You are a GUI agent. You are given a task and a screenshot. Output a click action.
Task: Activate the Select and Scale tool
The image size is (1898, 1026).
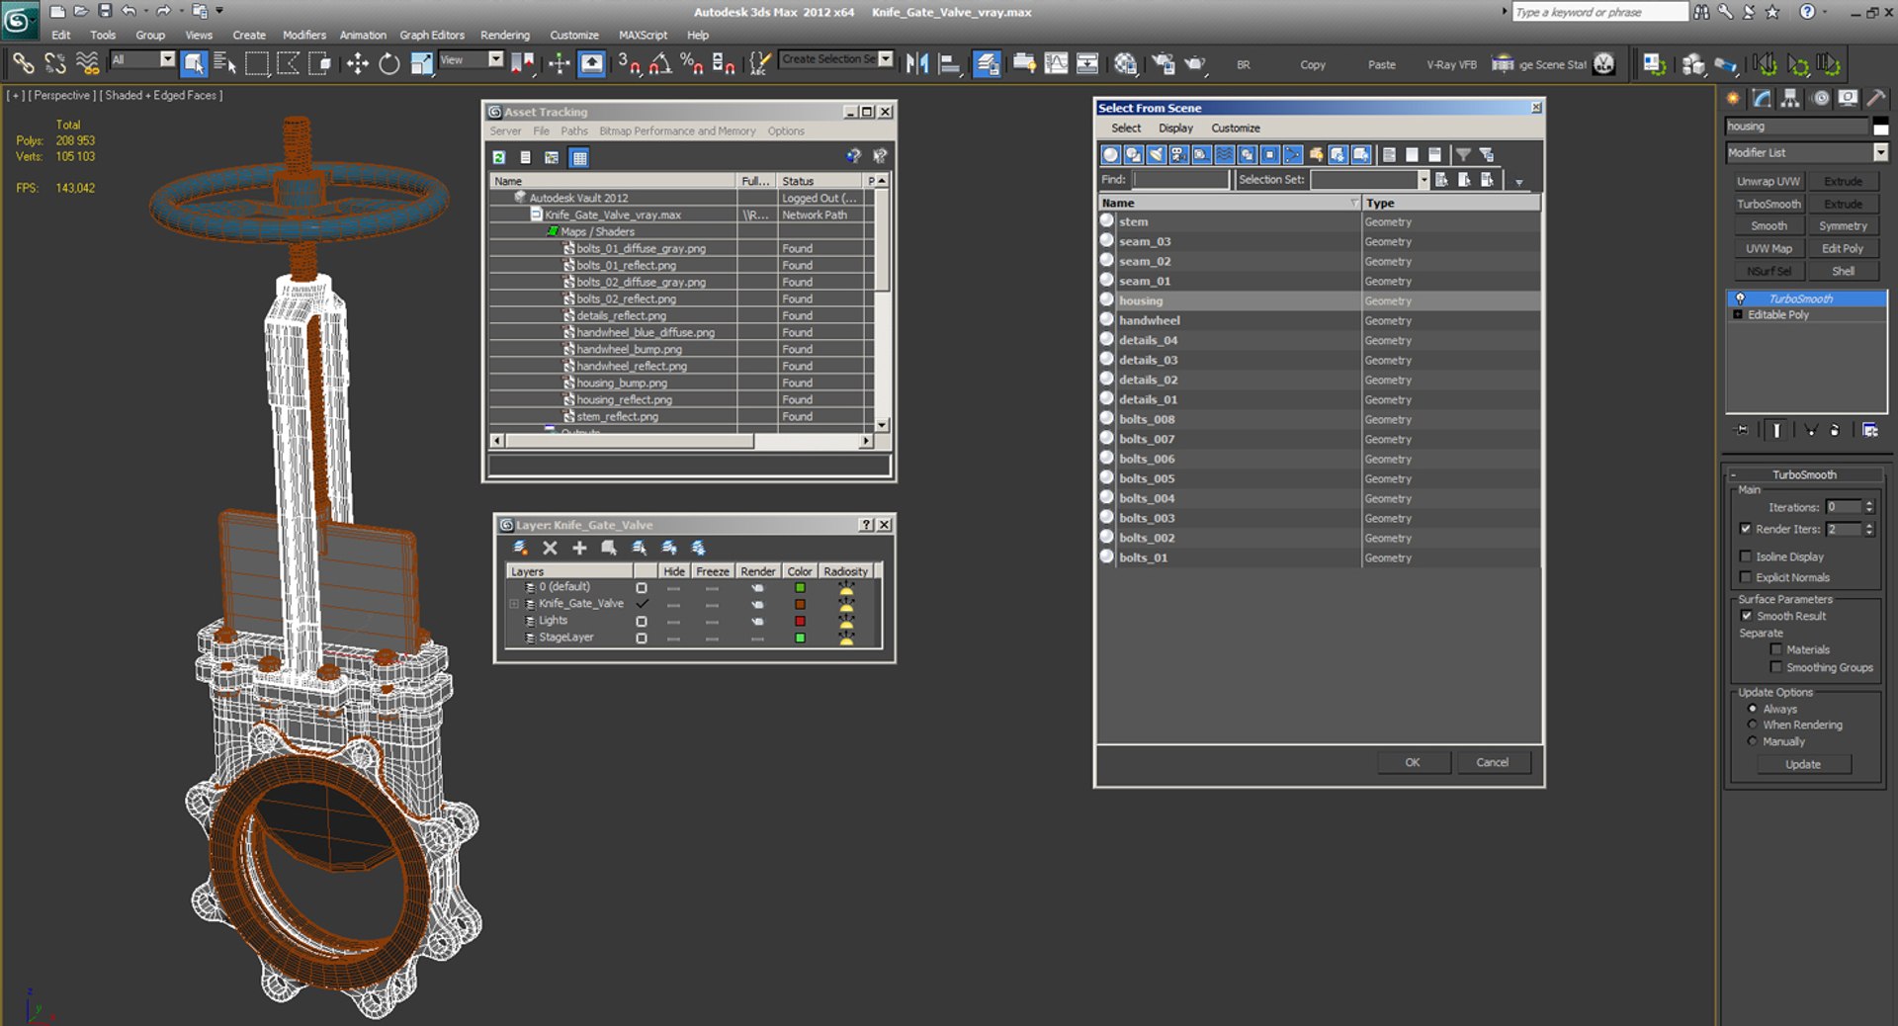point(422,64)
